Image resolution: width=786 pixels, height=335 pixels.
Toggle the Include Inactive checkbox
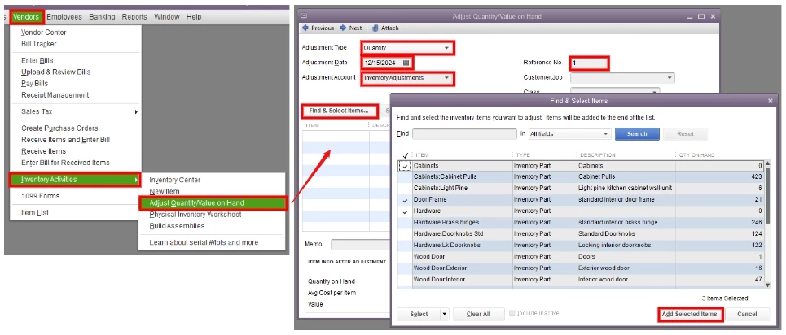(x=512, y=313)
